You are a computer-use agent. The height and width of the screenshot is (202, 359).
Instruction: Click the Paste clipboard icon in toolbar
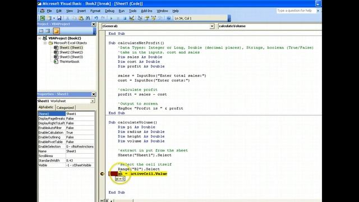(x=81, y=18)
